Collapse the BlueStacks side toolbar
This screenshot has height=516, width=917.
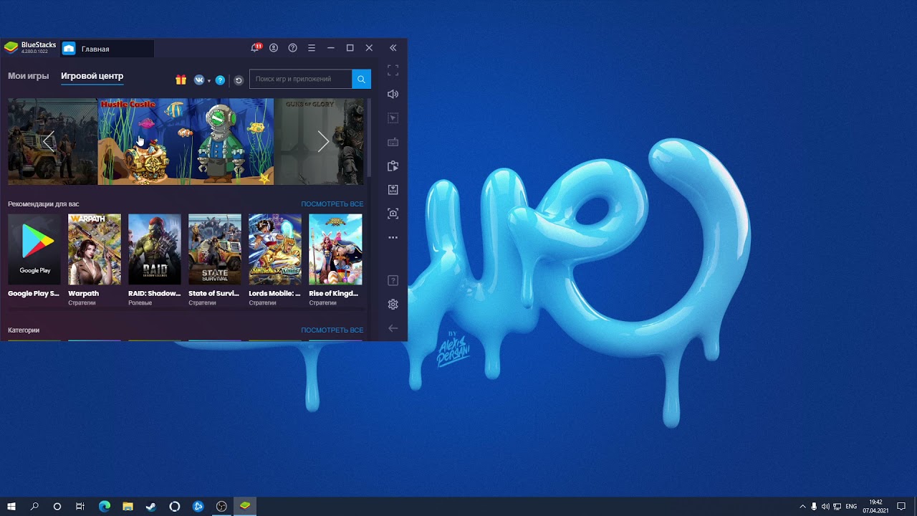393,48
